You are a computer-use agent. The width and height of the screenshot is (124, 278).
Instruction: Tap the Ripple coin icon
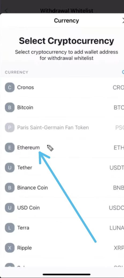tap(10, 248)
